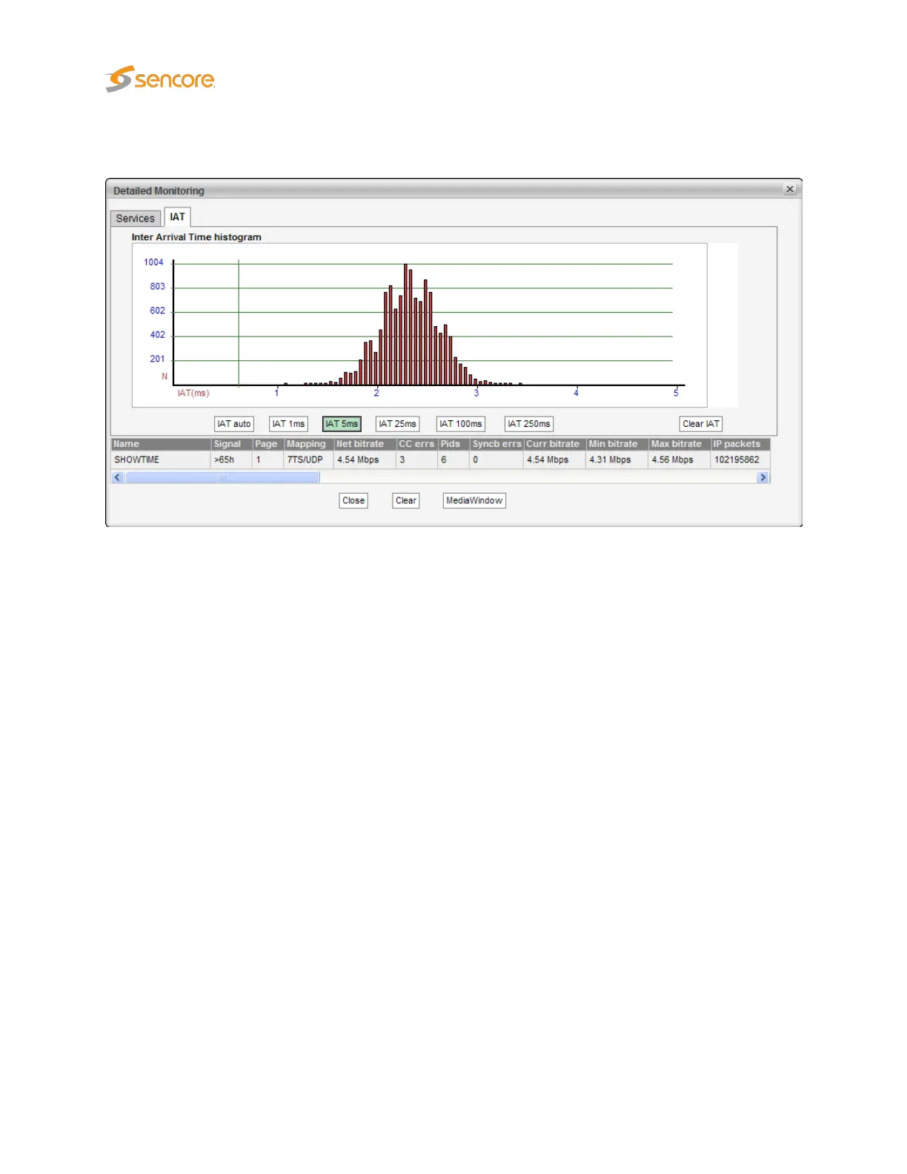Click the Syncb errs column header

point(496,445)
